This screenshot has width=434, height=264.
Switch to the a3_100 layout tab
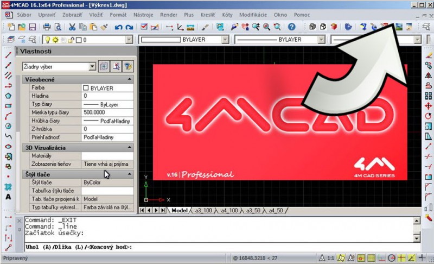203,211
